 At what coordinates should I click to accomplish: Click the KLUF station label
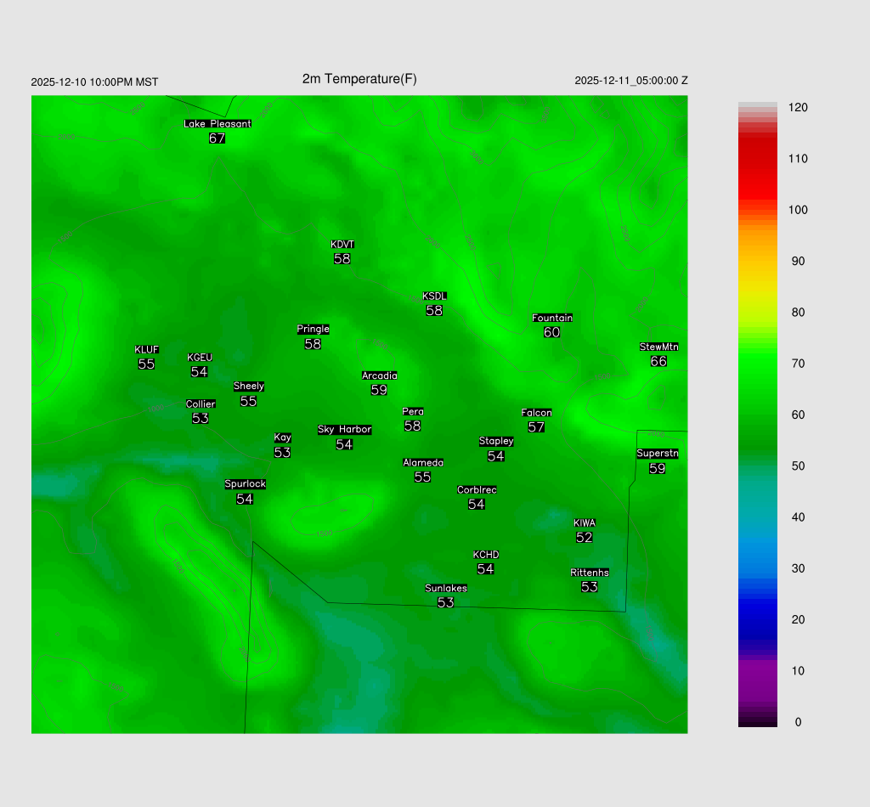click(146, 350)
